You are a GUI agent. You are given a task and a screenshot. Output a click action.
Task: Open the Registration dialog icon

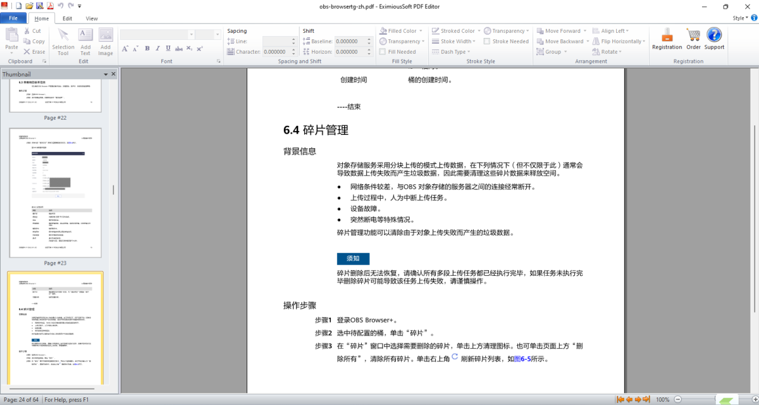click(x=667, y=38)
